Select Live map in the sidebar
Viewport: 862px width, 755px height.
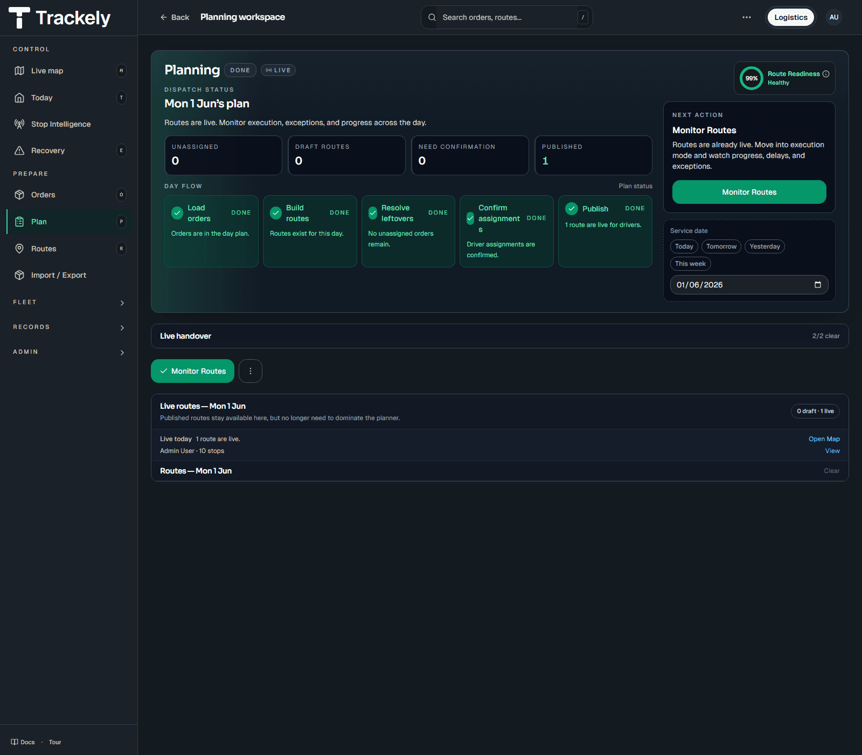68,71
